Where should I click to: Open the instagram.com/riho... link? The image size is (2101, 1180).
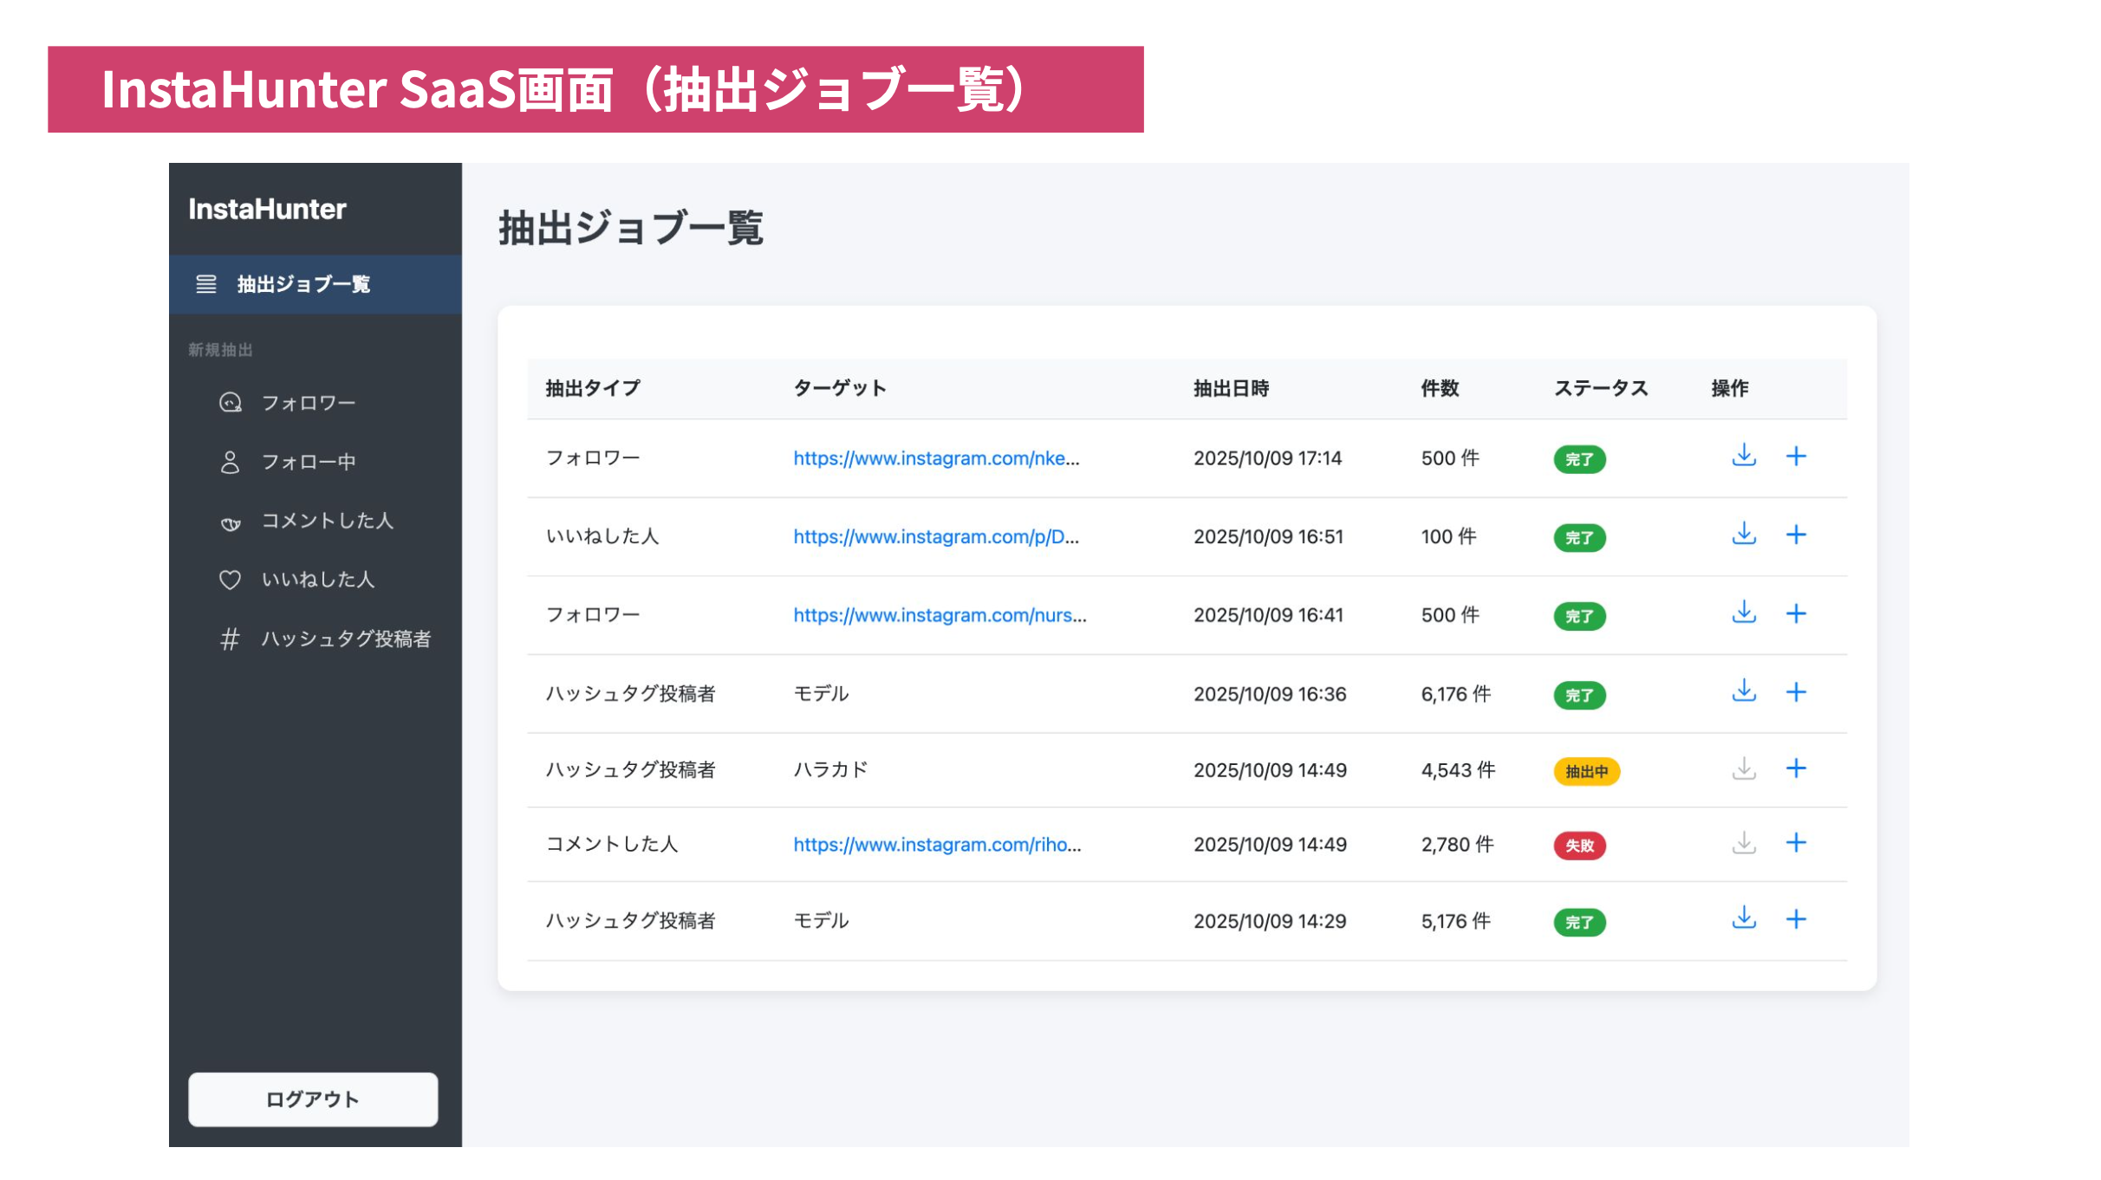(x=936, y=846)
